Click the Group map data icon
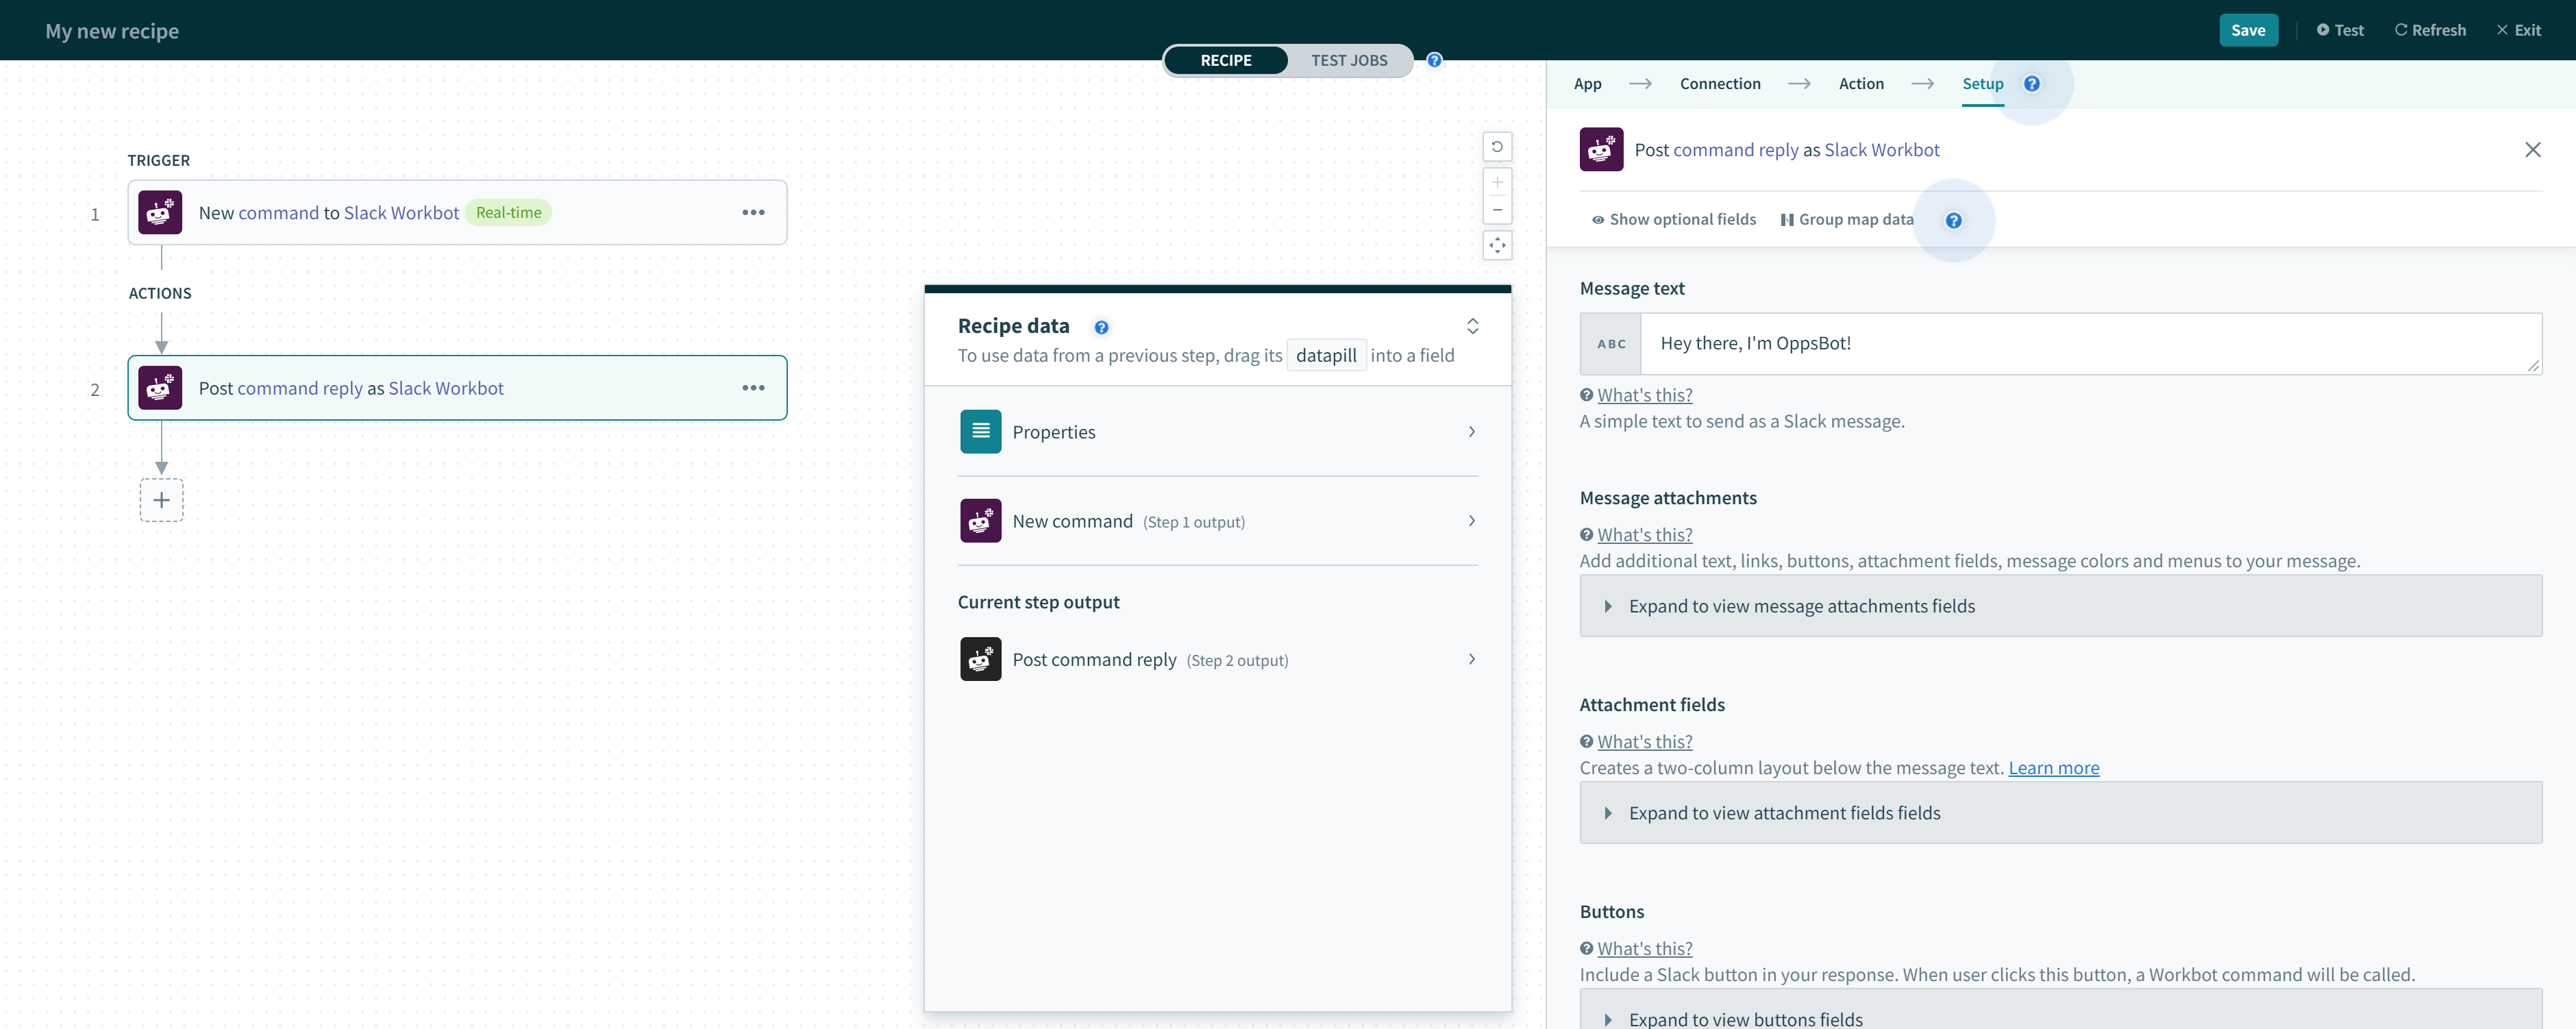This screenshot has width=2576, height=1029. point(1786,217)
